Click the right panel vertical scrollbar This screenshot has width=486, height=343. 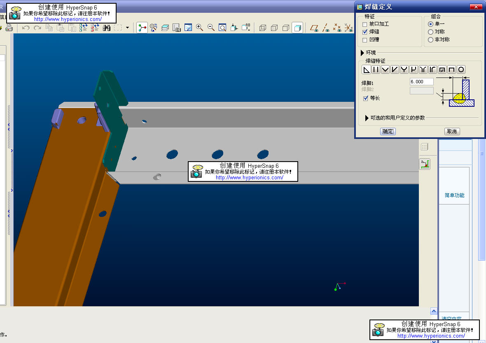pos(481,200)
